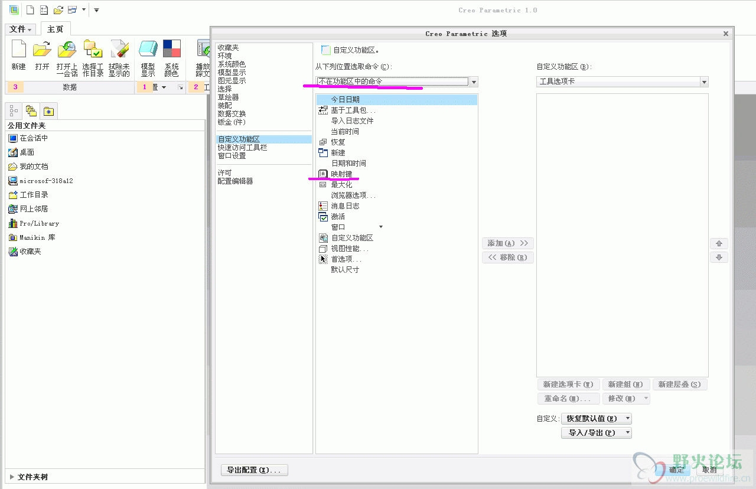Click the 新建组 button
This screenshot has width=756, height=489.
[x=626, y=384]
